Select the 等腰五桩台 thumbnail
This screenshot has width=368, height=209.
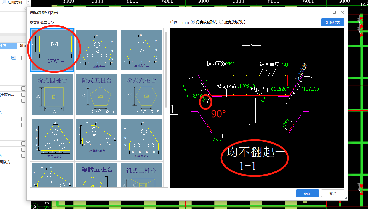pos(97,176)
